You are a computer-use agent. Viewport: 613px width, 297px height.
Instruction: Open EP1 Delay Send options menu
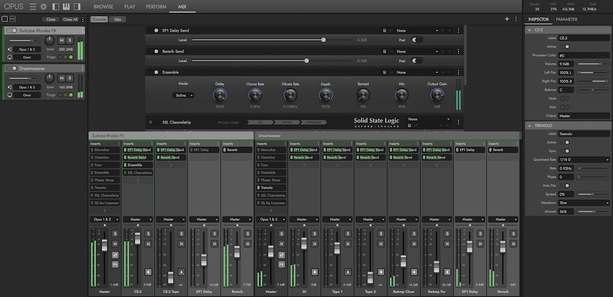[458, 31]
